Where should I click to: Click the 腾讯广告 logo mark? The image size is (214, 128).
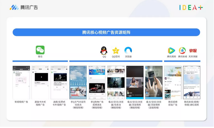[14, 7]
